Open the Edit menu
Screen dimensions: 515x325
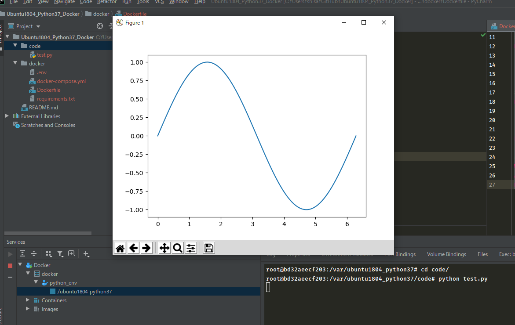tap(28, 2)
